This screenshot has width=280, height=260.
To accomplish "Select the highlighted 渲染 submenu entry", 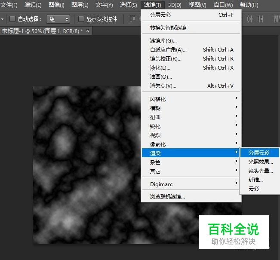I will [x=191, y=153].
